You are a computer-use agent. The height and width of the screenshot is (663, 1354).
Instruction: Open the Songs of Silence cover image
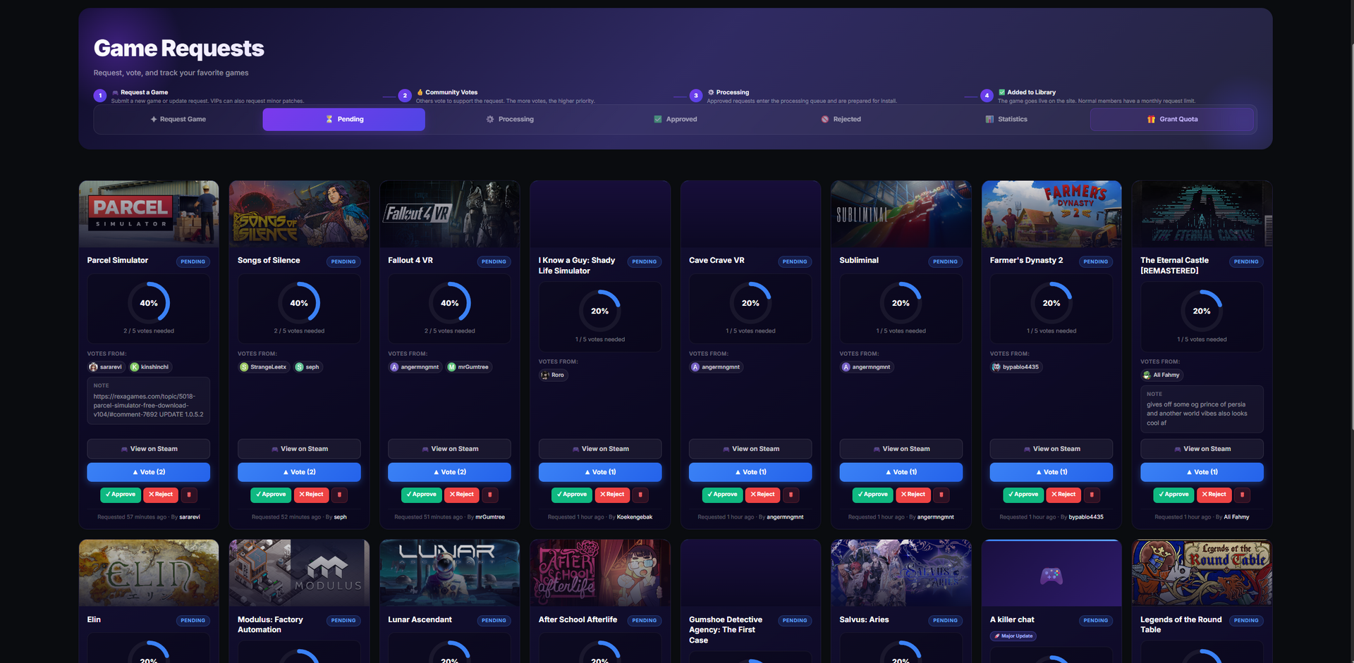coord(299,213)
